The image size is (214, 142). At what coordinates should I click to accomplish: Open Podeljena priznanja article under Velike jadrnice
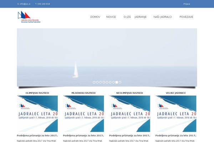click(x=176, y=136)
